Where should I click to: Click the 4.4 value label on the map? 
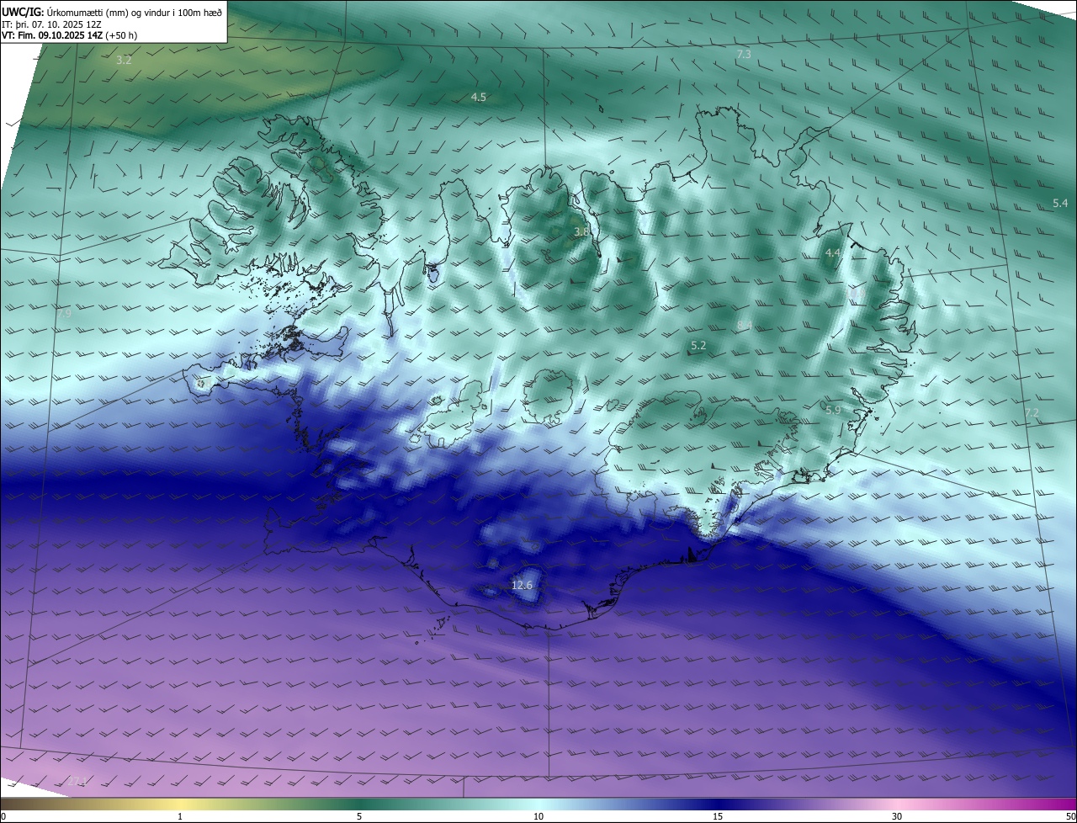833,252
